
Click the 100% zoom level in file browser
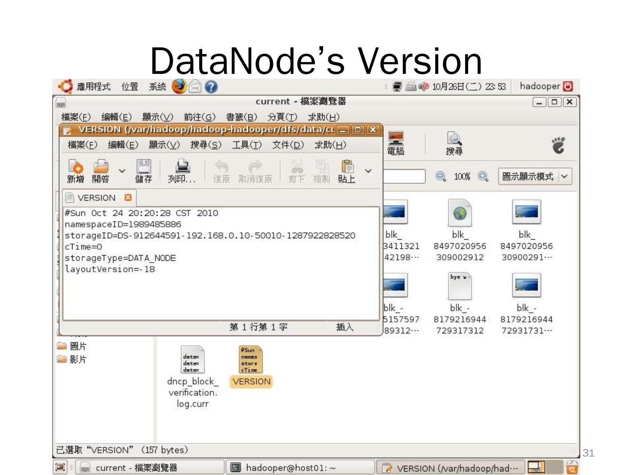pos(462,176)
